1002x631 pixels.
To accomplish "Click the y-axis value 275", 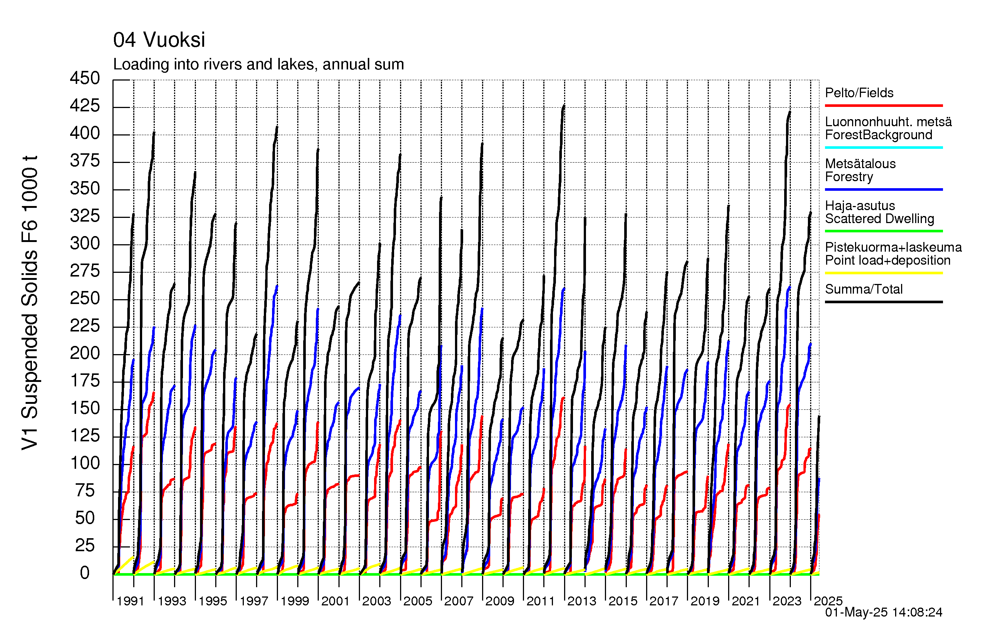I will pos(85,271).
